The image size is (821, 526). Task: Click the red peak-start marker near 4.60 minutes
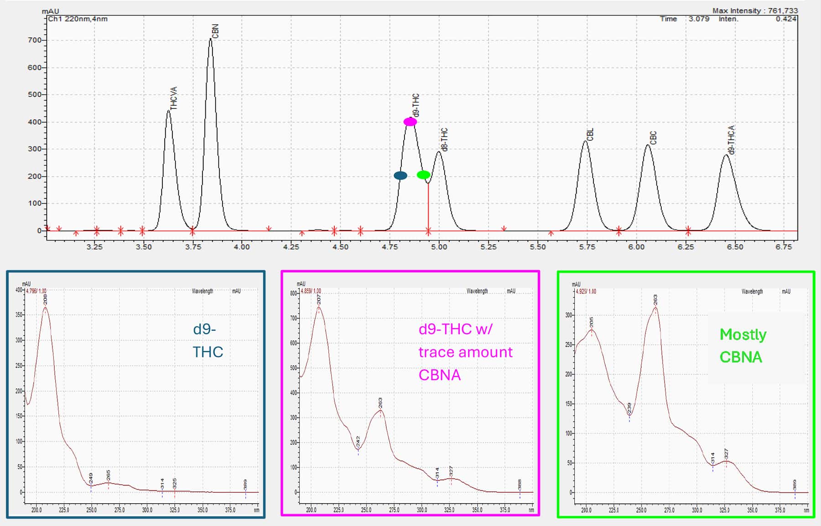[x=360, y=231]
